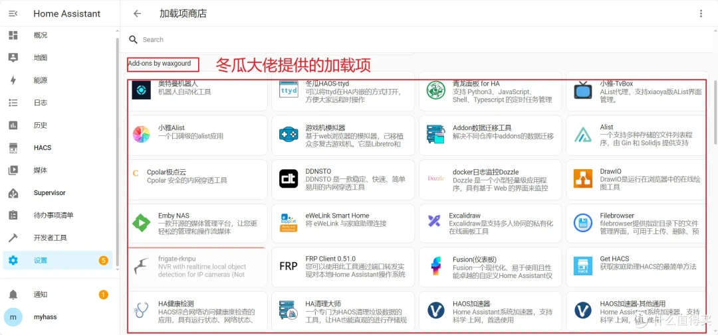Screen dimensions: 718x335
Task: Open the HACS store icon in sidebar
Action: (x=13, y=148)
